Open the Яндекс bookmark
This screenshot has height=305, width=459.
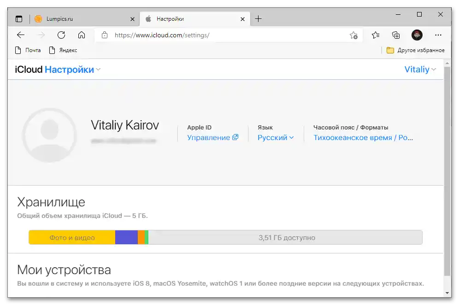pyautogui.click(x=63, y=50)
